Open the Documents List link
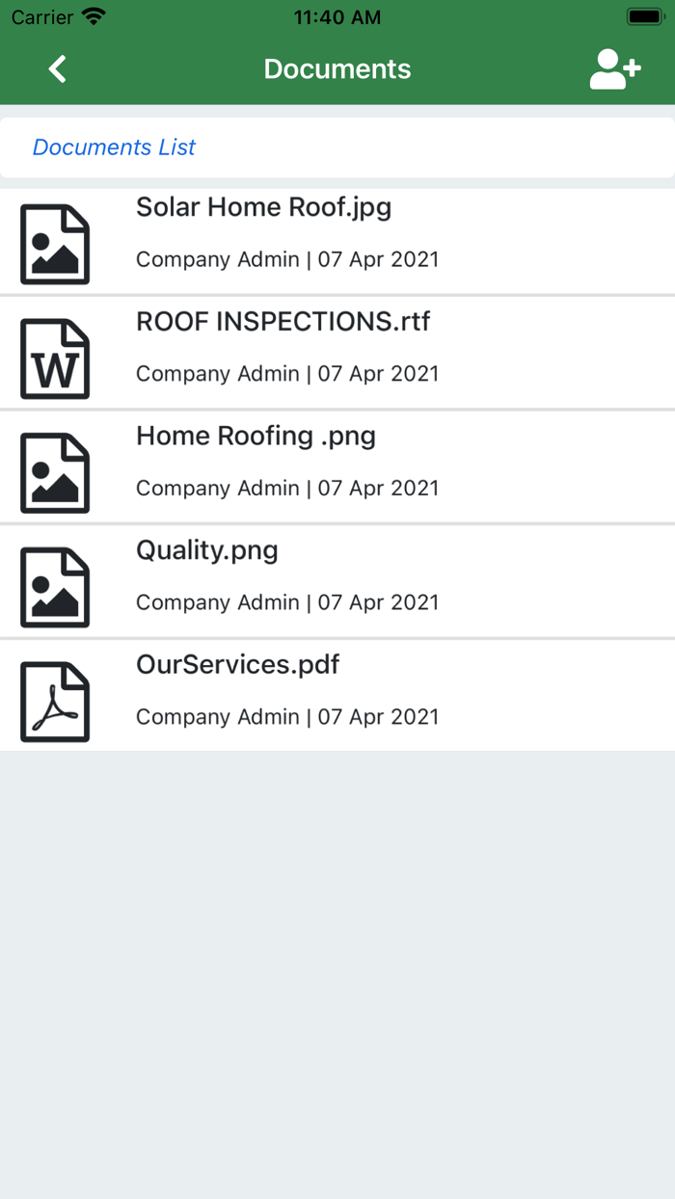Viewport: 675px width, 1199px height. tap(114, 147)
